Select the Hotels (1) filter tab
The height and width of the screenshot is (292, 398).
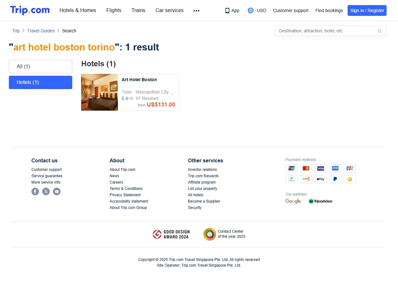pyautogui.click(x=41, y=82)
